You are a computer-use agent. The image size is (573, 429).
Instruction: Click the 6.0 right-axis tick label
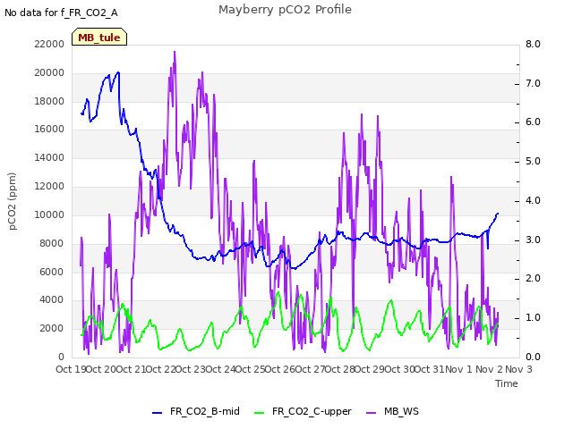point(533,122)
